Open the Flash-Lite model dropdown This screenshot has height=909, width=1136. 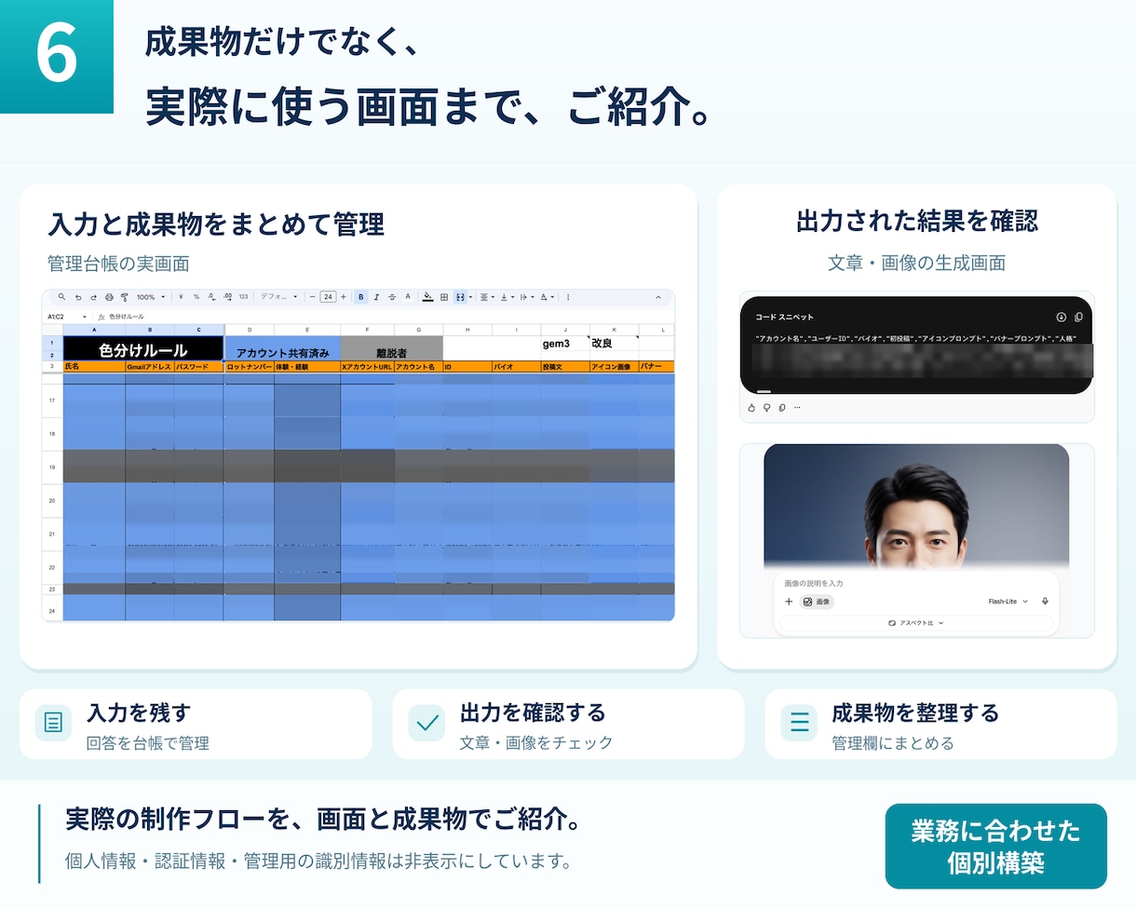pos(1008,602)
